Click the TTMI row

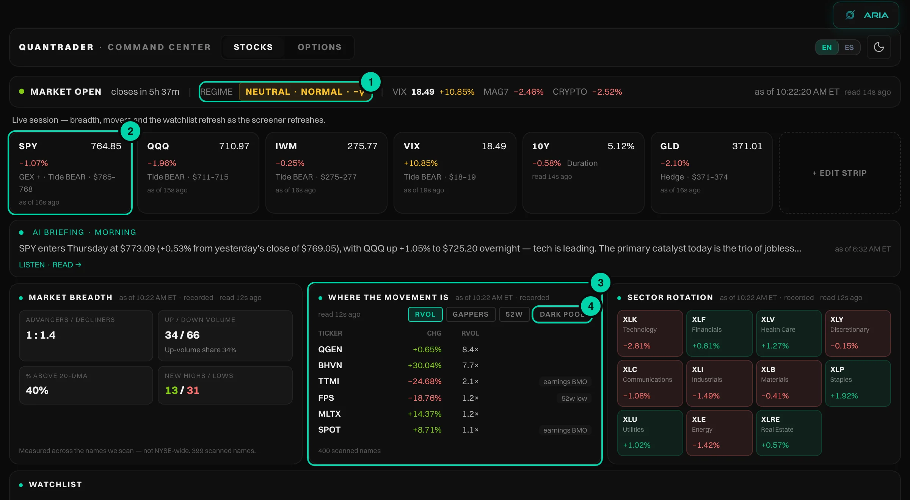(x=455, y=381)
